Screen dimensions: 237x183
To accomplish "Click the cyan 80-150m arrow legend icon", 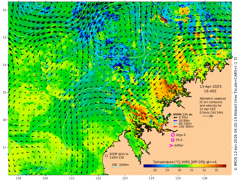I will tap(175, 124).
